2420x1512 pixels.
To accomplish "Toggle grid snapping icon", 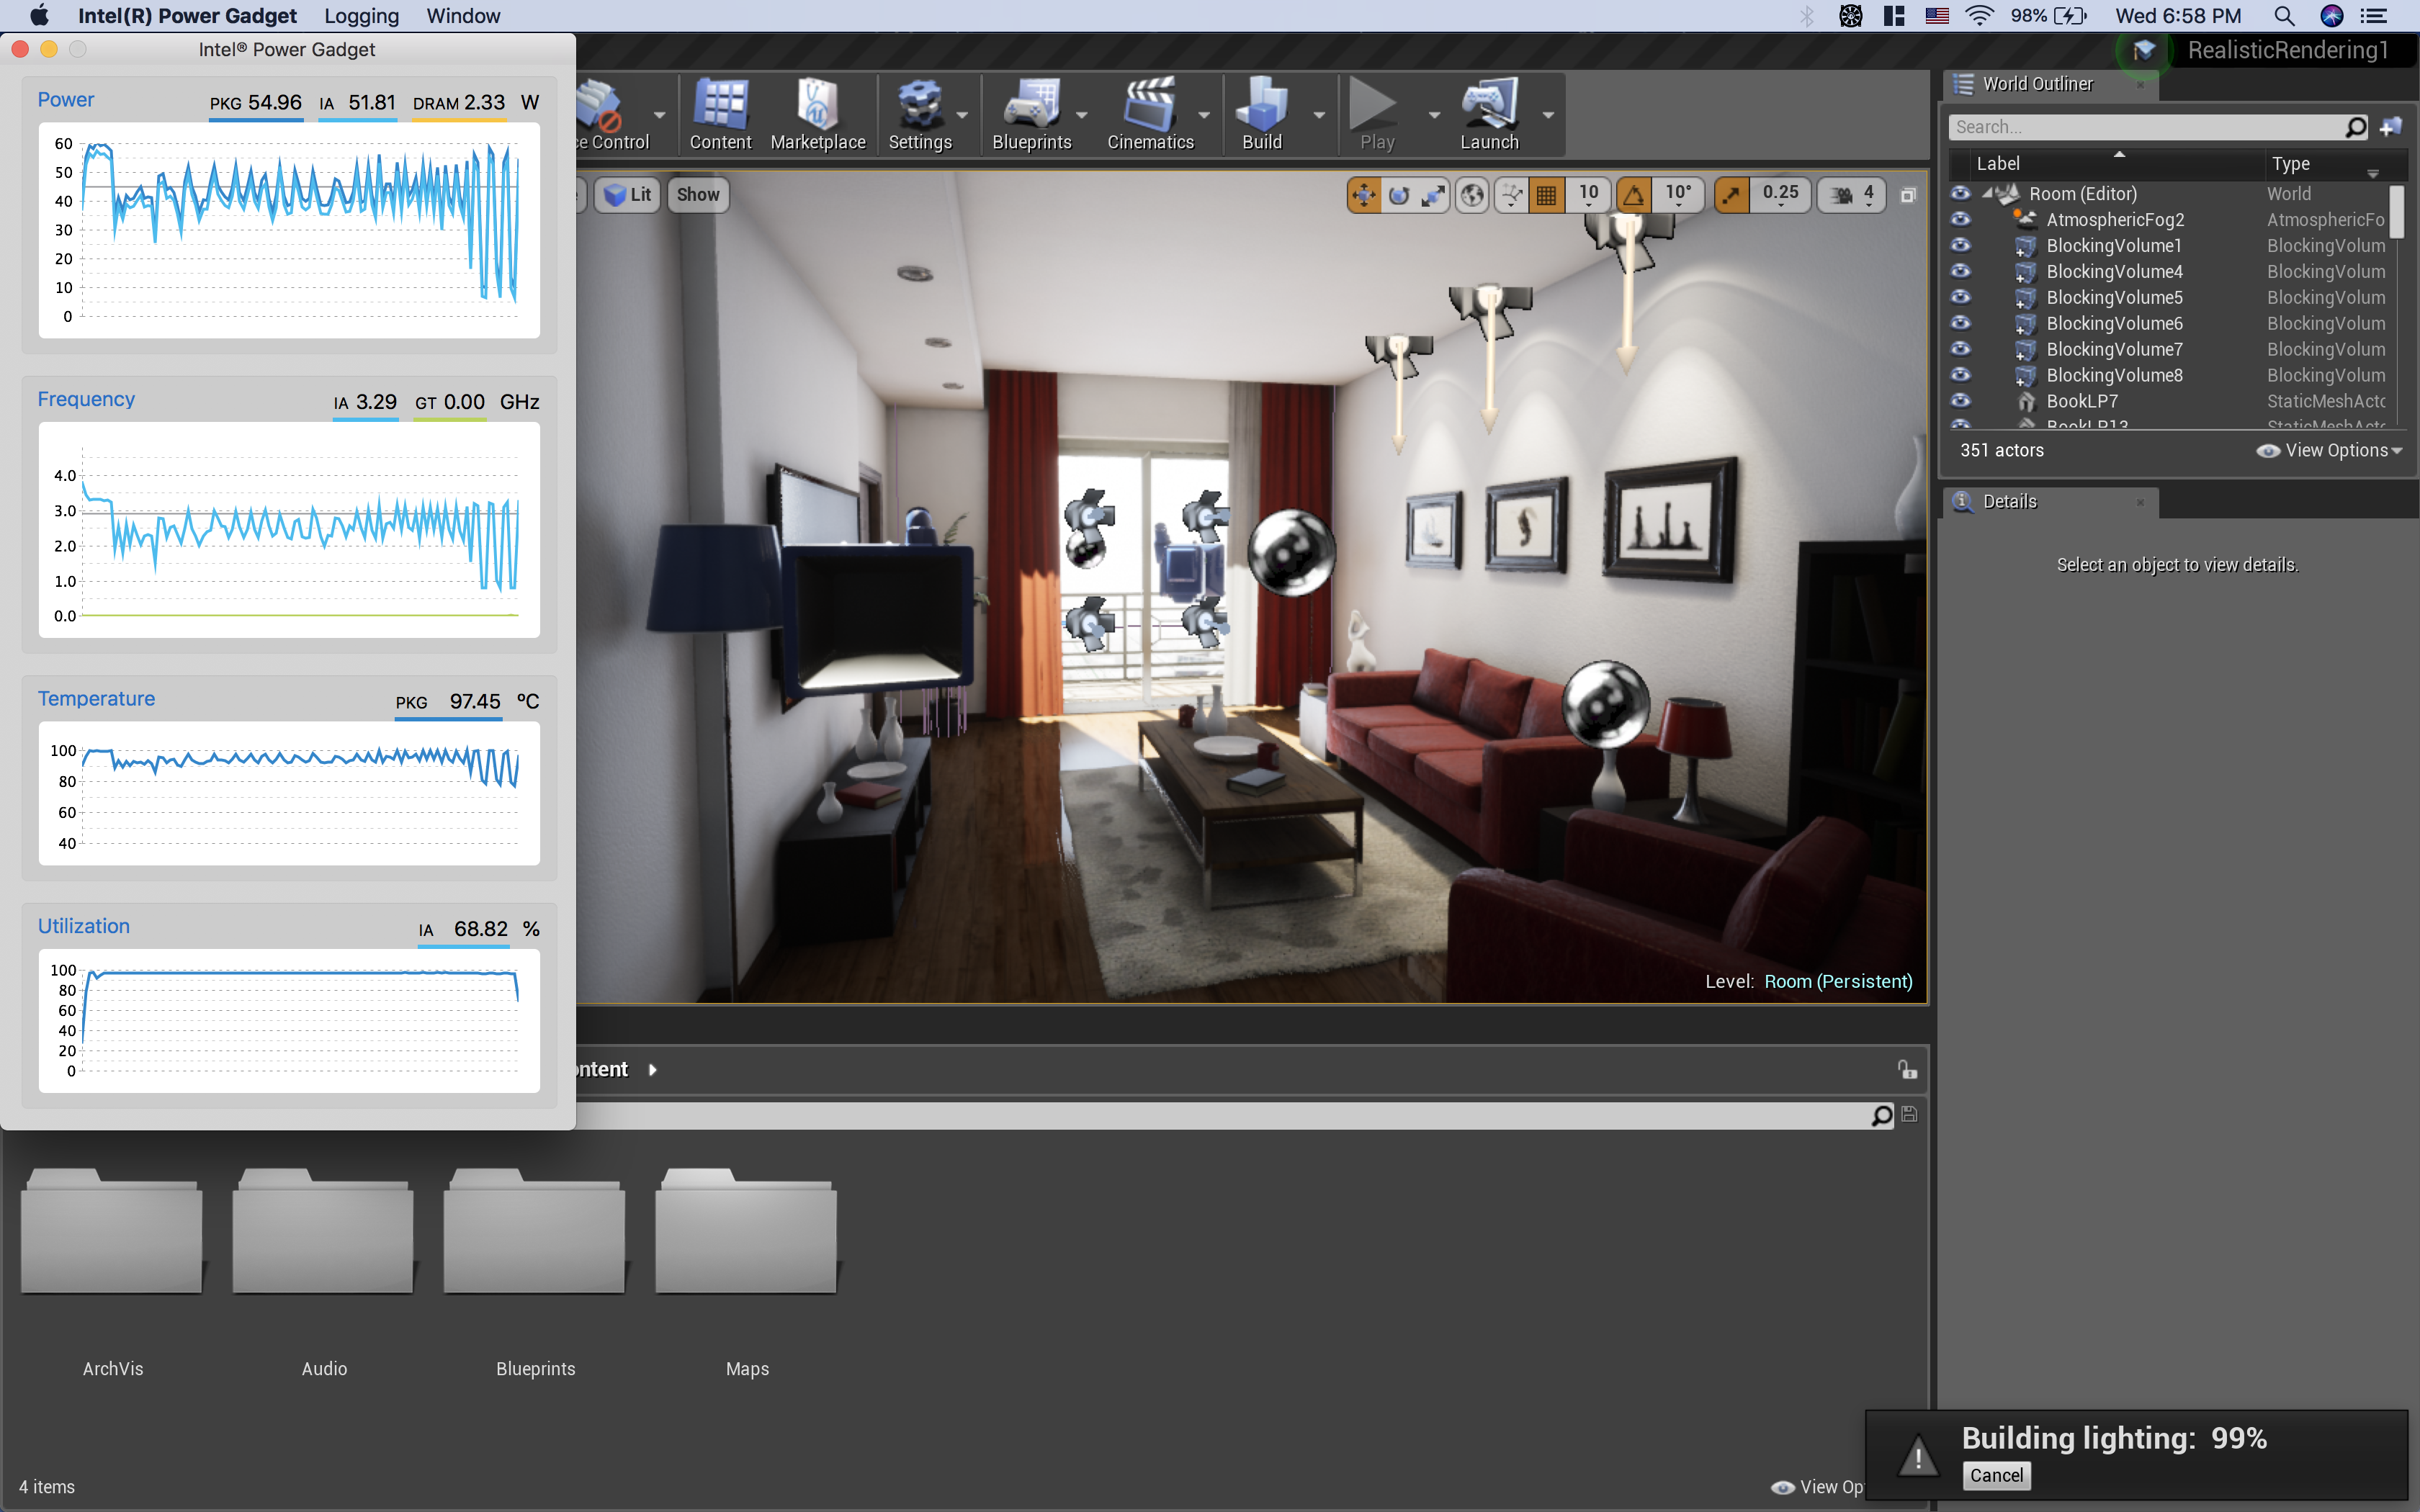I will 1546,196.
